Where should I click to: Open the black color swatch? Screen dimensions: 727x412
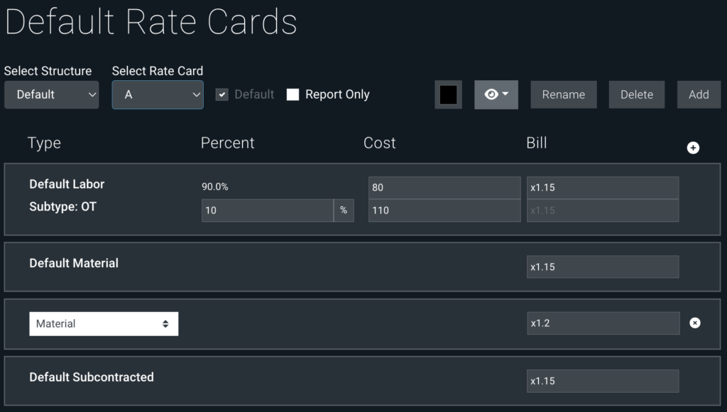coord(448,94)
